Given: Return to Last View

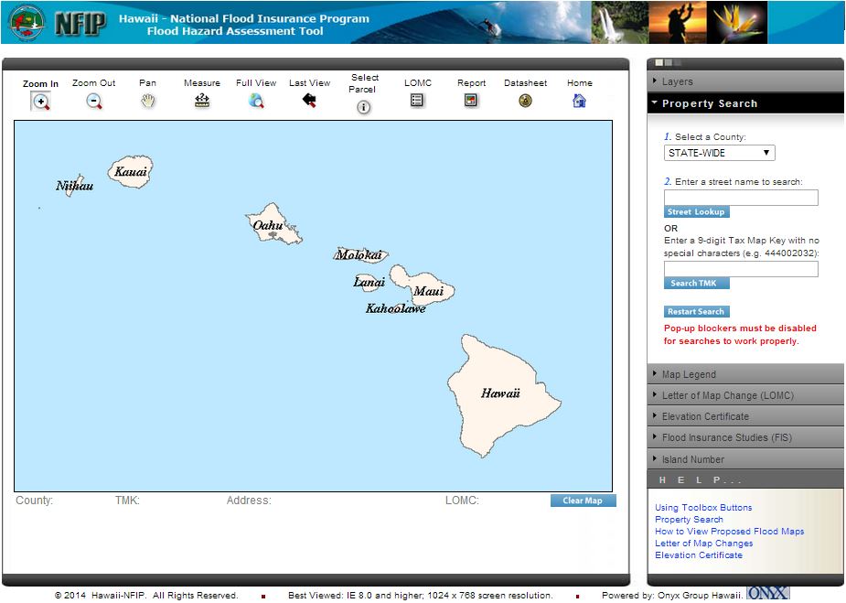Looking at the screenshot, I should [x=309, y=100].
